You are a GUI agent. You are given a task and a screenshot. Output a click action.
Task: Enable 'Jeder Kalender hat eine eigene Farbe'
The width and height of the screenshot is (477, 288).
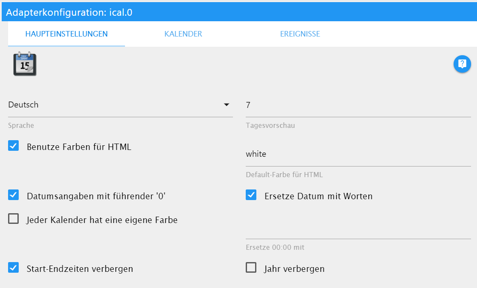pos(14,219)
